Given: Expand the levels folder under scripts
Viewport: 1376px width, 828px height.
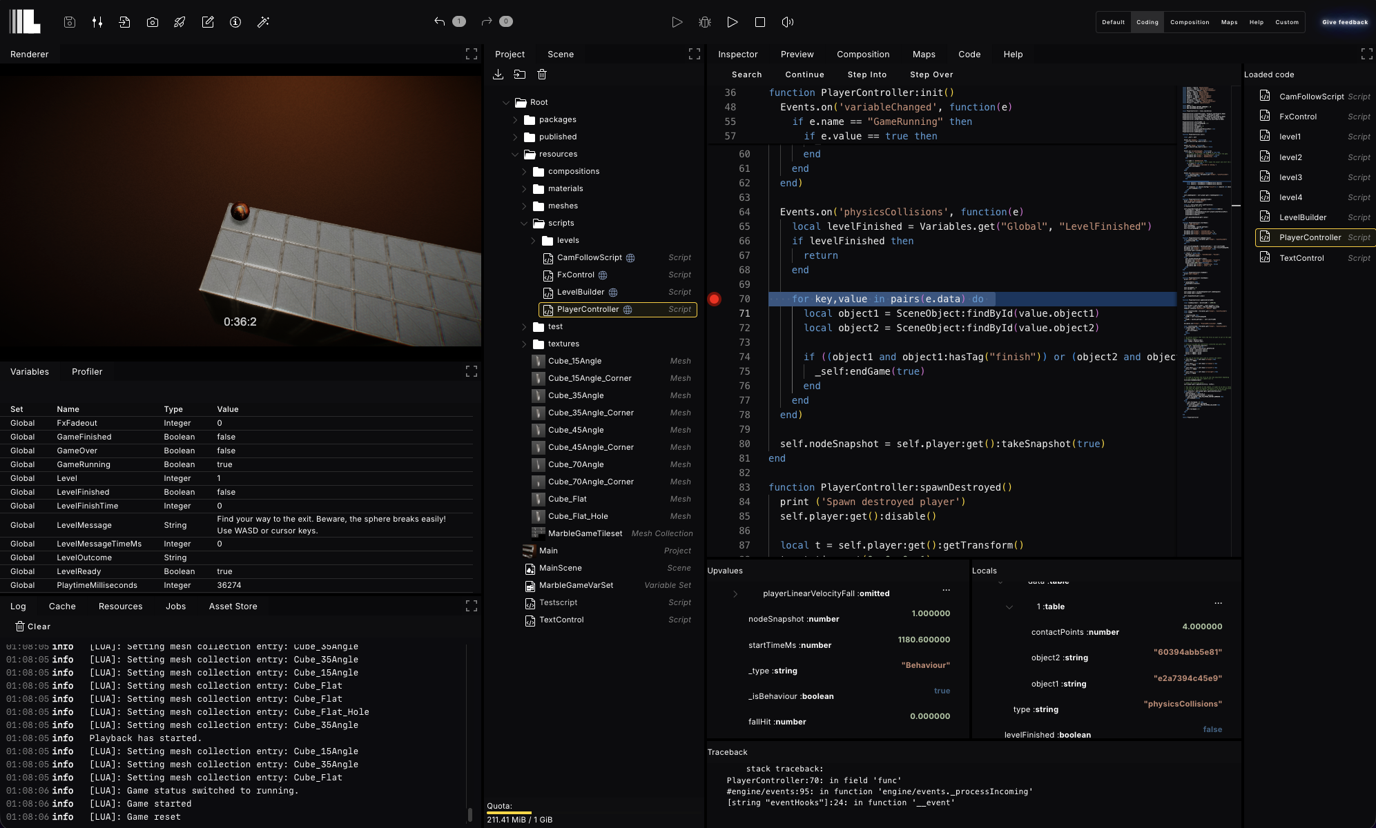Looking at the screenshot, I should coord(532,240).
